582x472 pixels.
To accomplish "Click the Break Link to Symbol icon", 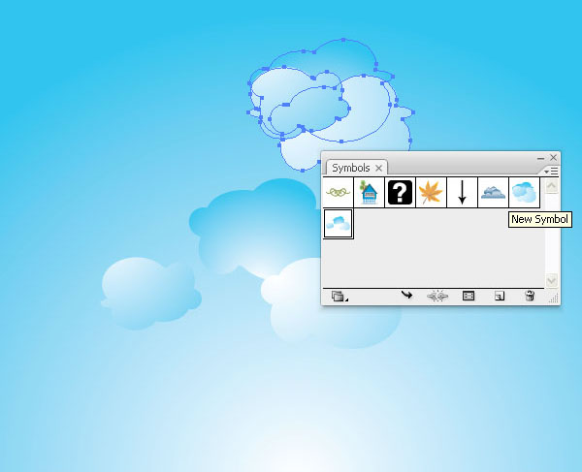I will 437,296.
